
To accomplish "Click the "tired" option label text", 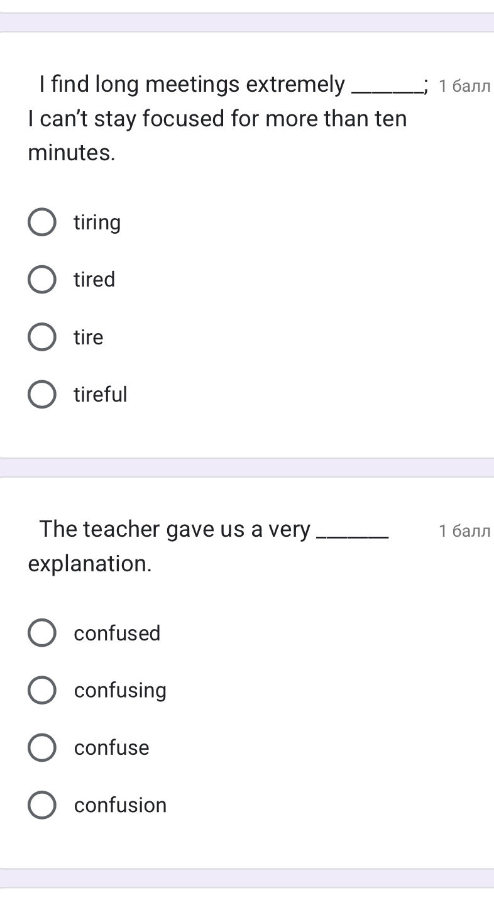I will [94, 279].
